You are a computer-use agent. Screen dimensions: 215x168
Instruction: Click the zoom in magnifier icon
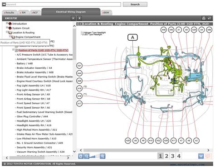point(103,156)
